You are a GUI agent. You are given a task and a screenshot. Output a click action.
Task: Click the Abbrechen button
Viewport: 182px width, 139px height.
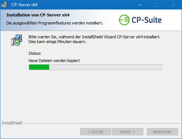[x=162, y=132]
